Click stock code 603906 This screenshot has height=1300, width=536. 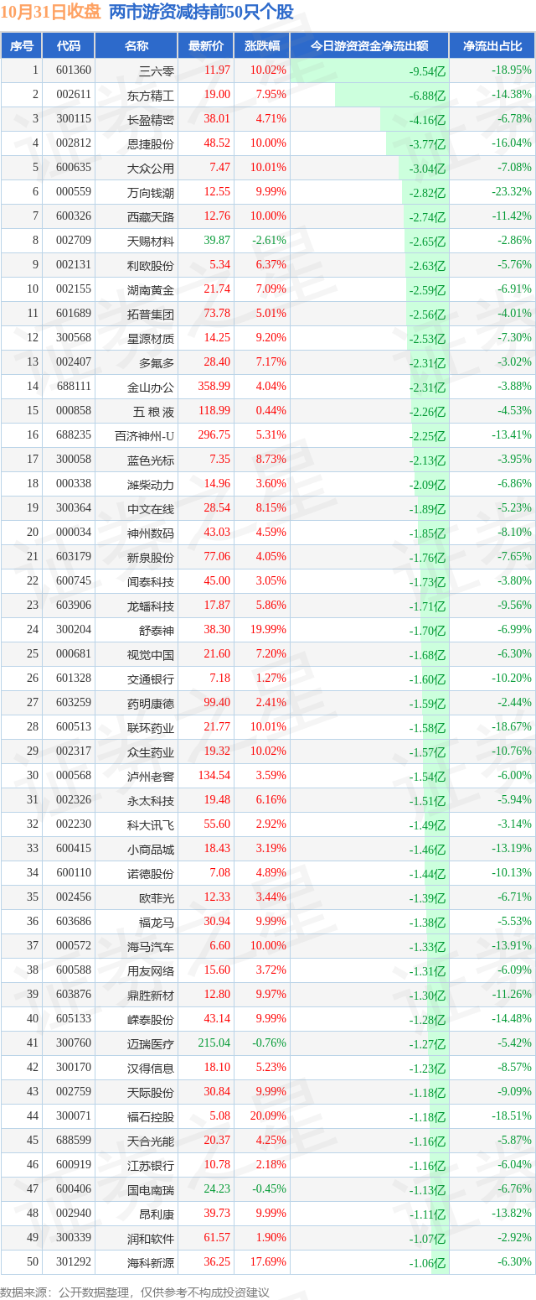coord(74,606)
